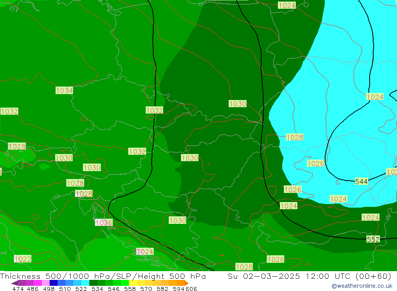Click the 594 legend scale value

click(x=179, y=289)
